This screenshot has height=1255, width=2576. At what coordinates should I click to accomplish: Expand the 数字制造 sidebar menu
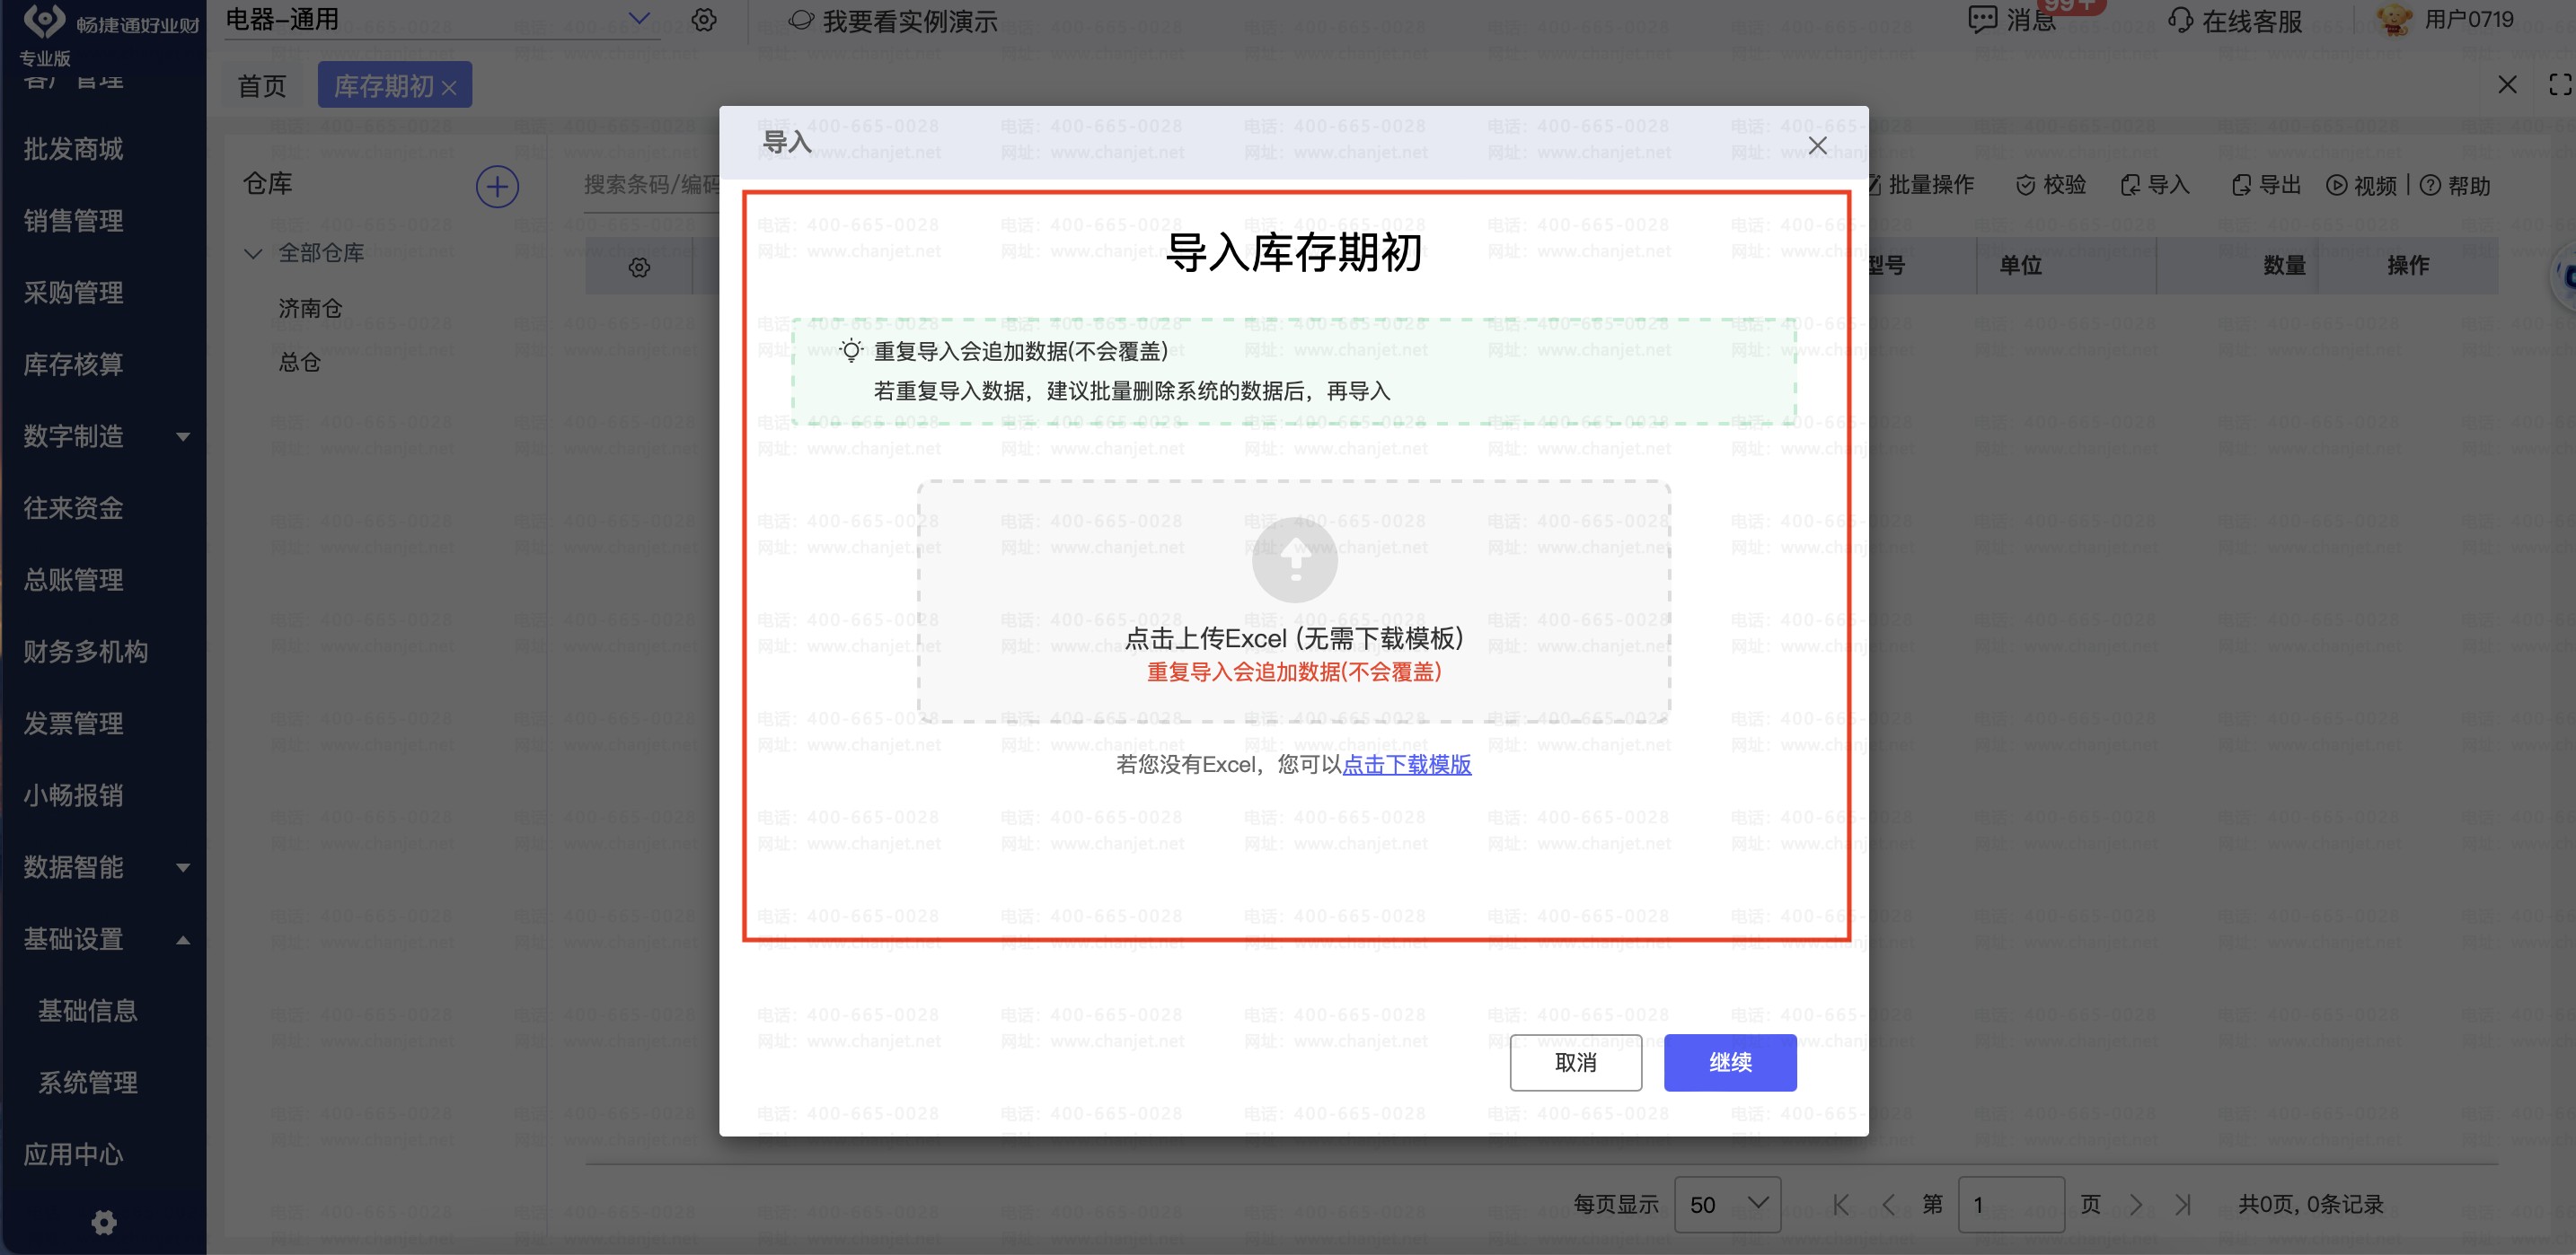click(x=183, y=436)
